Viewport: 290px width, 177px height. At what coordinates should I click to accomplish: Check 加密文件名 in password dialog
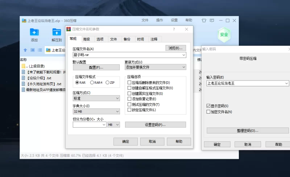[208, 112]
